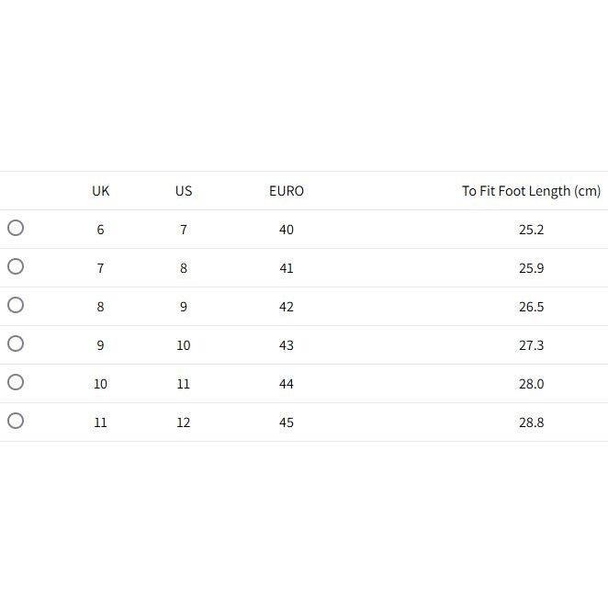Click the EURO 45 cell
608x608 pixels.
(287, 422)
